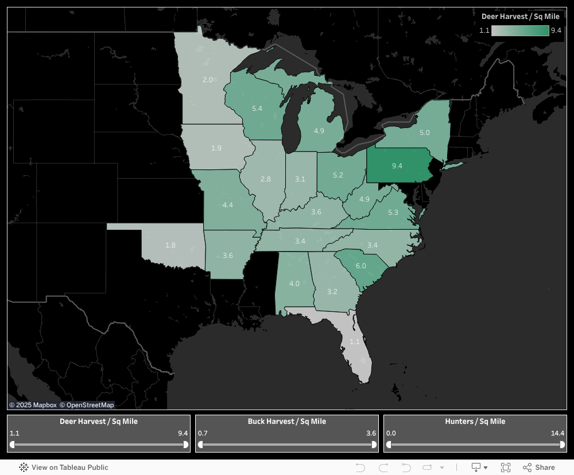
Task: Open View on Tableau Public link
Action: (69, 468)
